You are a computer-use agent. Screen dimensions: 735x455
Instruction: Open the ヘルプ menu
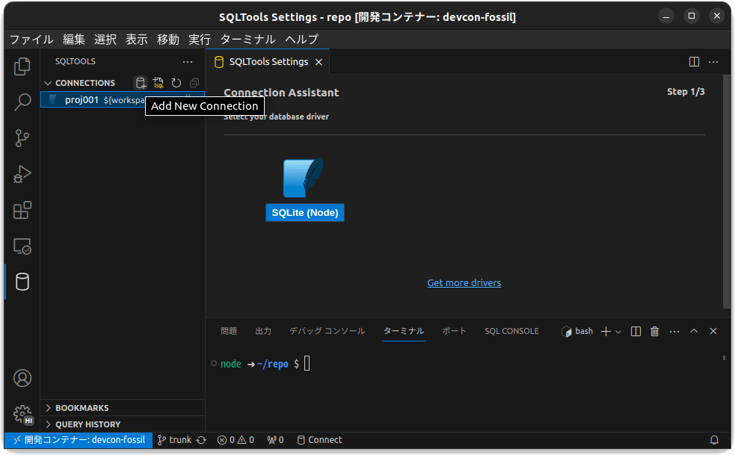click(302, 40)
